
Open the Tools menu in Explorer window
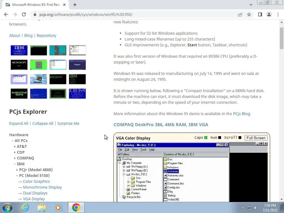(x=143, y=149)
